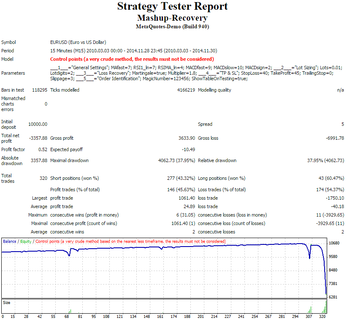The height and width of the screenshot is (320, 347).
Task: Select the Initial deposit value 10000.00
Action: [x=38, y=124]
